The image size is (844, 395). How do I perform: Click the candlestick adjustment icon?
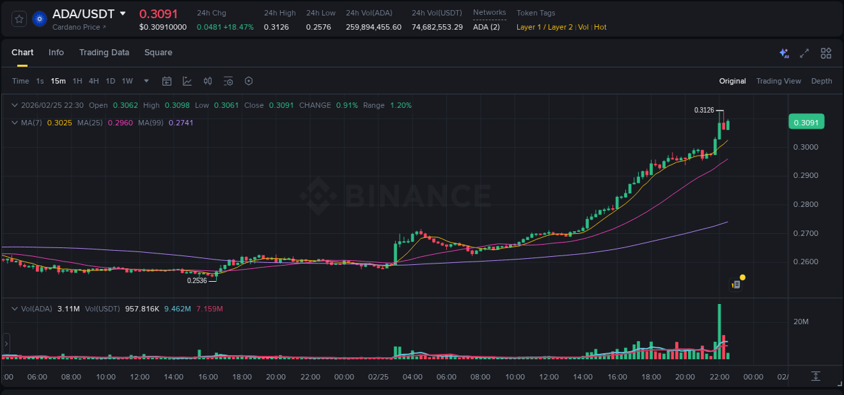[207, 81]
